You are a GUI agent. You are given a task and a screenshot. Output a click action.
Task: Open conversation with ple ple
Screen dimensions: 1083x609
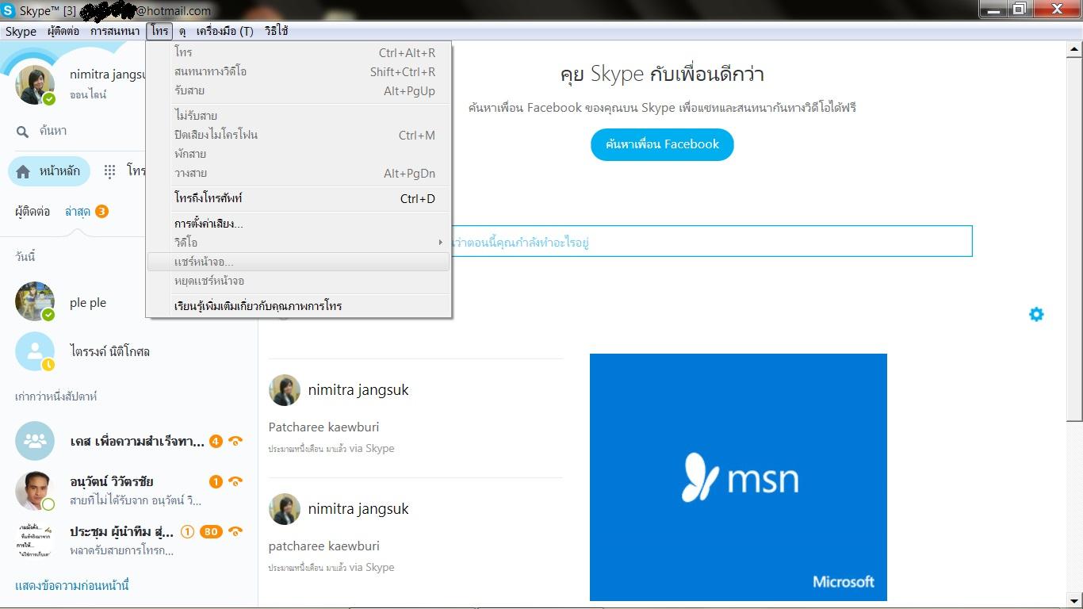pyautogui.click(x=128, y=302)
